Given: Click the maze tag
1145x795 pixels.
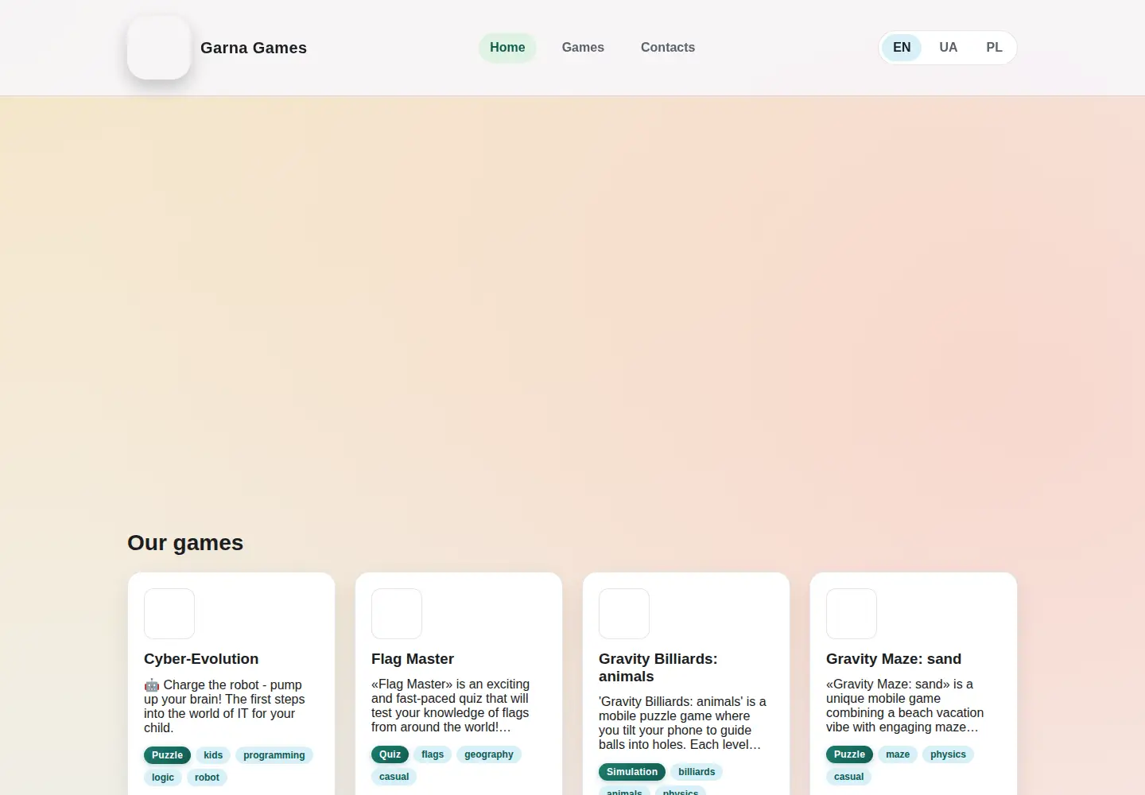Looking at the screenshot, I should pos(898,754).
